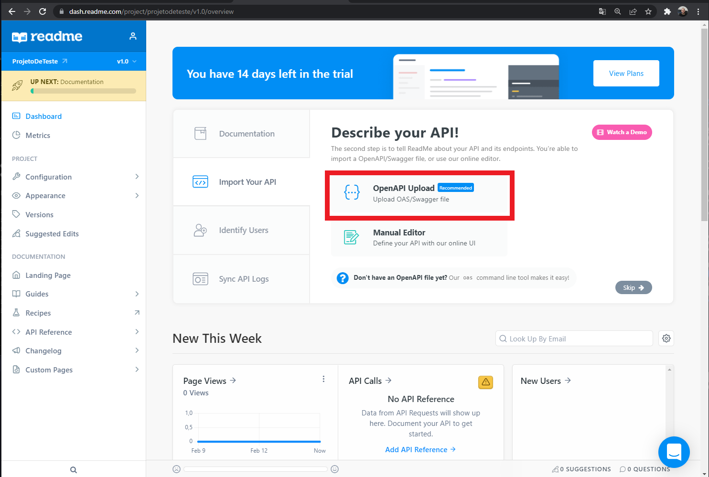Open ProjetoDeTeste external link arrow

[x=64, y=61]
